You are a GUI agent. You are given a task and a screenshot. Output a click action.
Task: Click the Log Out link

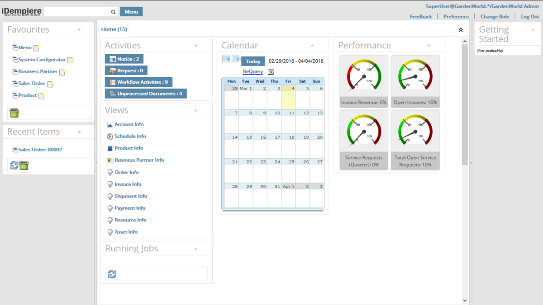click(530, 16)
